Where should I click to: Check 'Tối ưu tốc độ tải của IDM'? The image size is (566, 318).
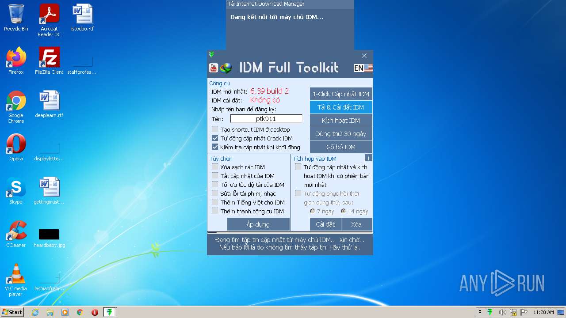215,185
